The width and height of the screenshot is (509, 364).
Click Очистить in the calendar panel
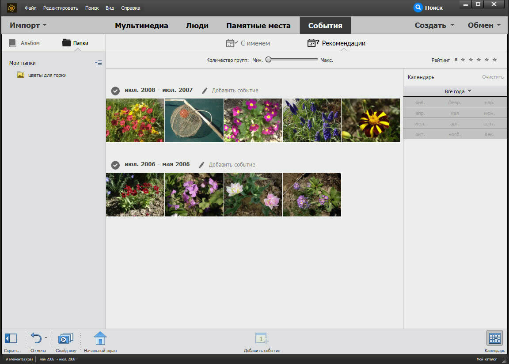tap(493, 77)
